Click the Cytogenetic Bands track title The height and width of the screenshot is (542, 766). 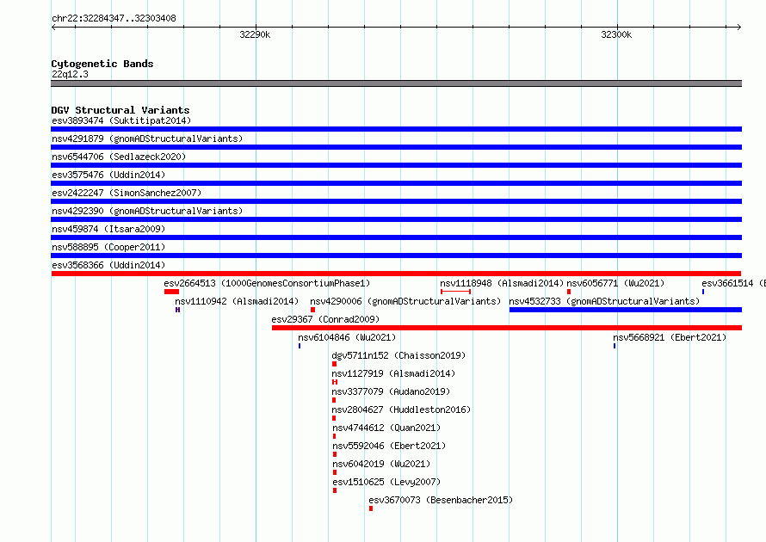(102, 64)
